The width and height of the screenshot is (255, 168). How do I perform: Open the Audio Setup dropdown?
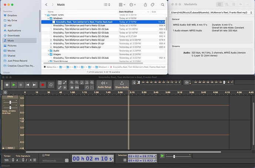tap(104, 85)
